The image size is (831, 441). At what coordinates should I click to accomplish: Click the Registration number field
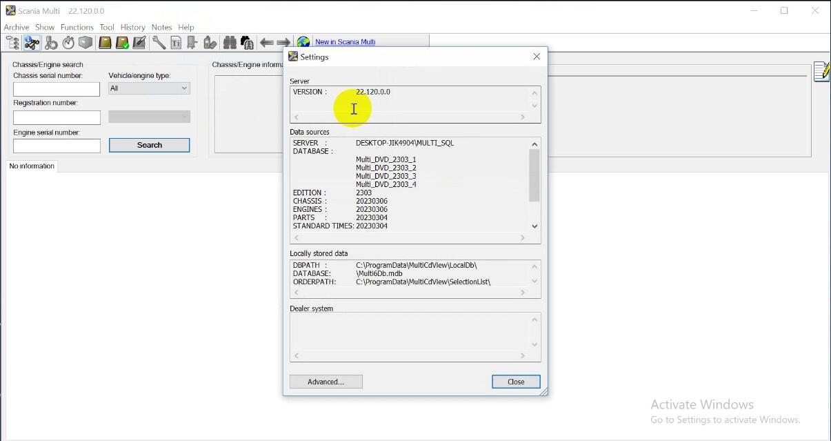click(57, 117)
